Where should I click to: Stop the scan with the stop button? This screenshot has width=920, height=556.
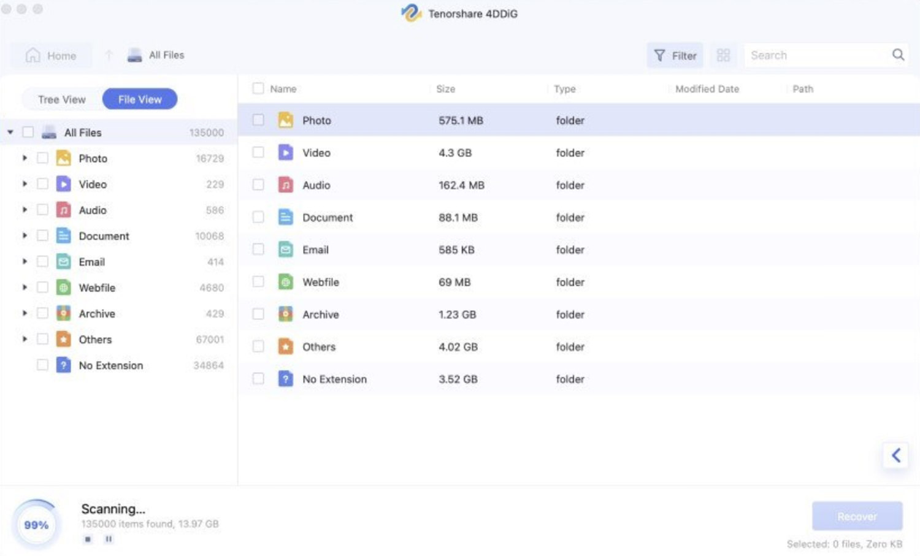coord(88,539)
